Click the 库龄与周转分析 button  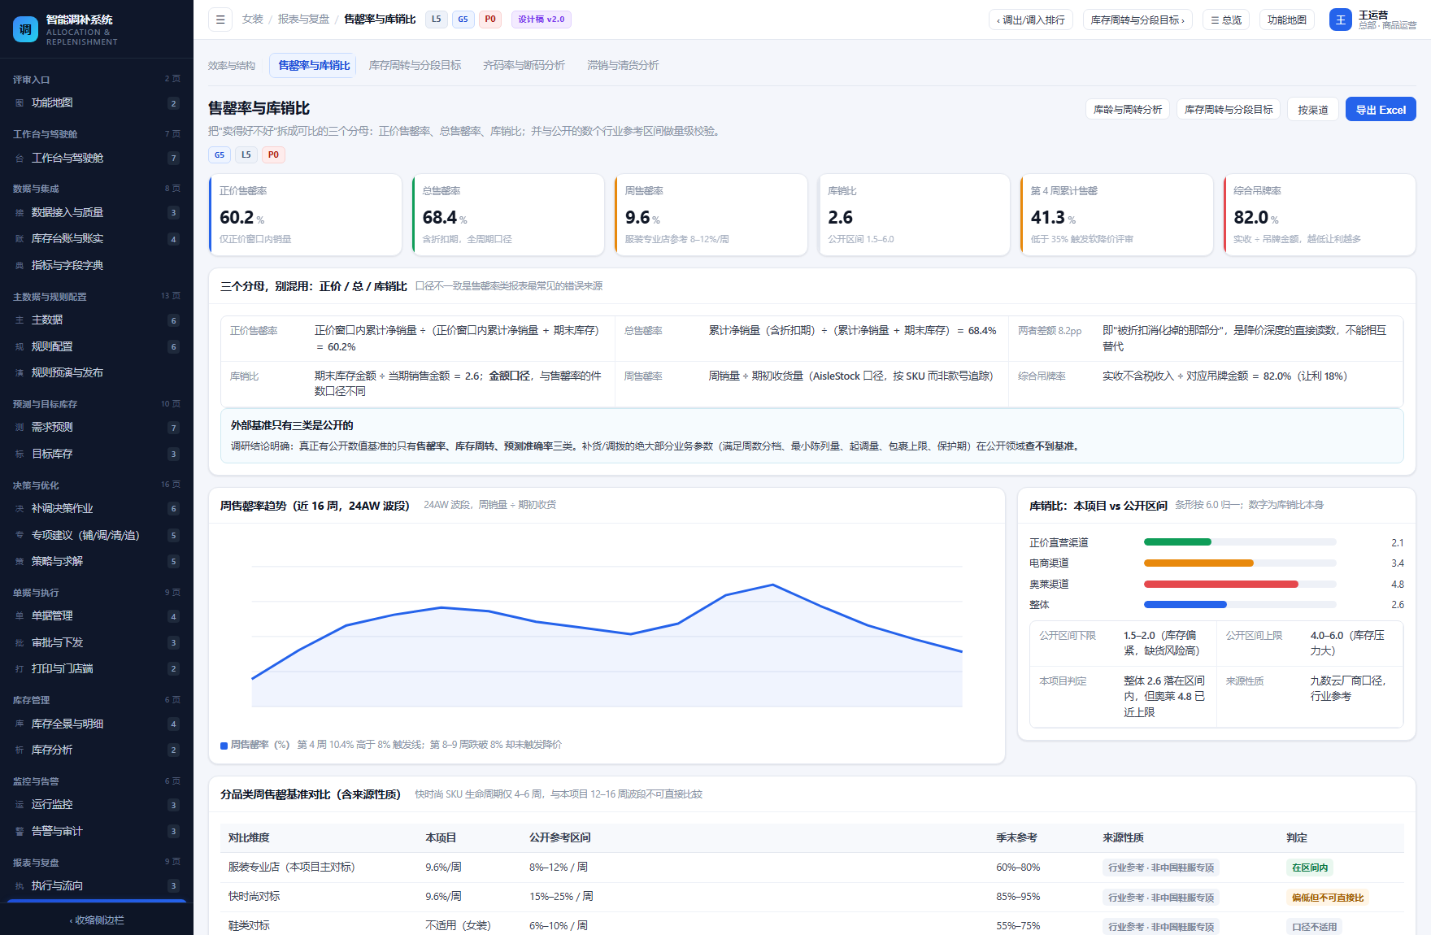click(1128, 110)
